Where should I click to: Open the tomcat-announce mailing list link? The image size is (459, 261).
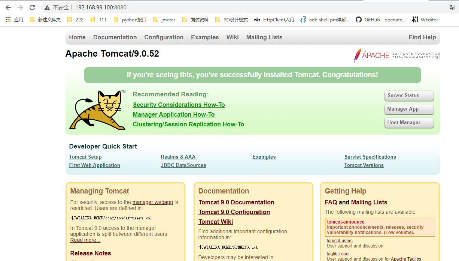[x=346, y=222]
